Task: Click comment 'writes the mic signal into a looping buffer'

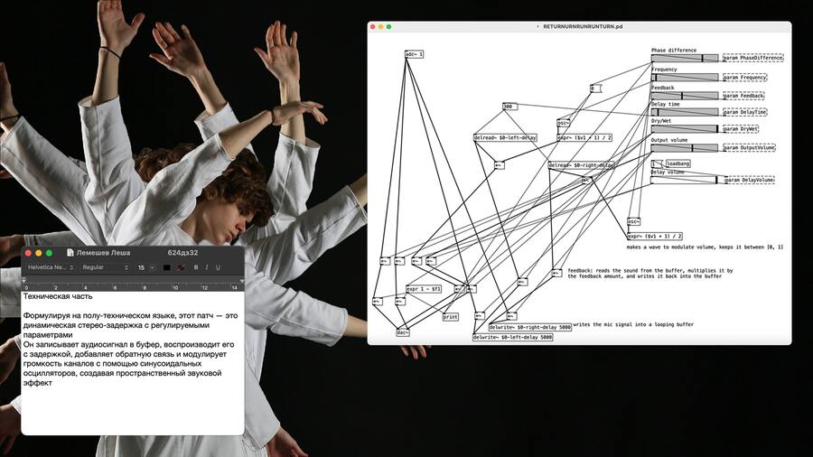Action: click(x=633, y=324)
